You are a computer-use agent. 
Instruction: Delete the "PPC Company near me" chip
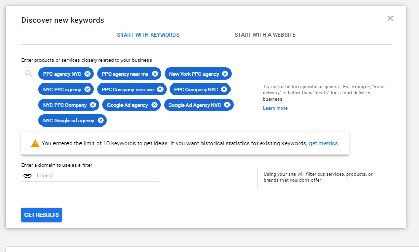(x=160, y=89)
